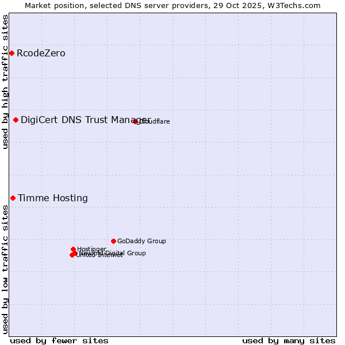Click the 'used by high traffic sites' axis label

(5, 82)
